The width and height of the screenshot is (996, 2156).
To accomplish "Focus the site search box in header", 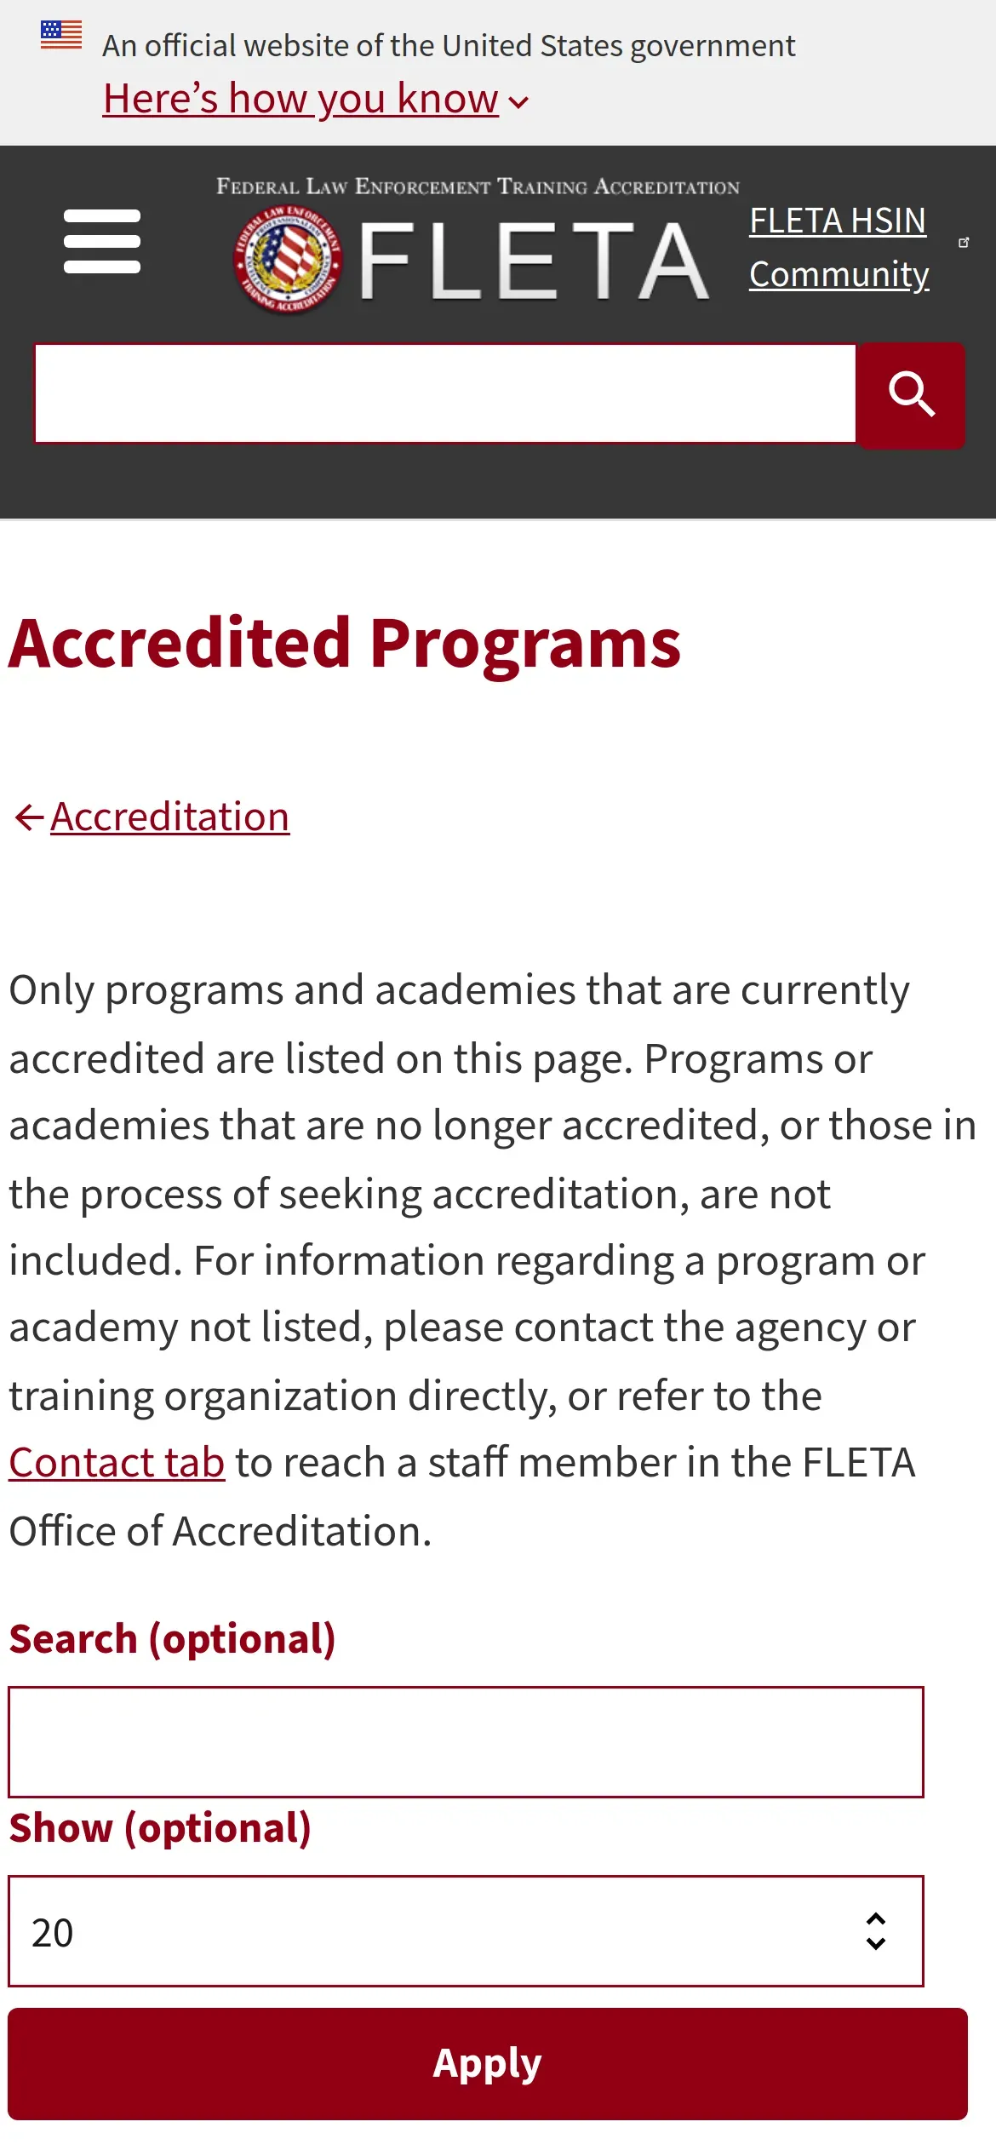I will pos(444,393).
